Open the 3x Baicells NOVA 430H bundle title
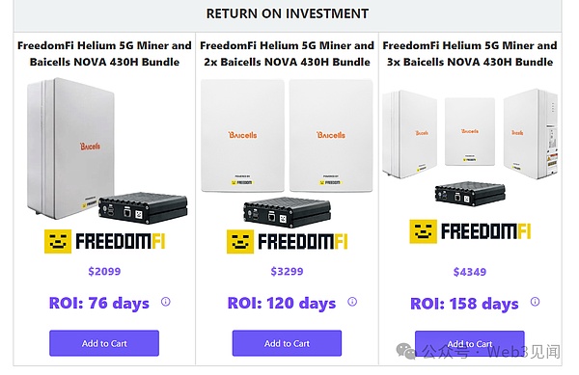The image size is (579, 375). (470, 53)
